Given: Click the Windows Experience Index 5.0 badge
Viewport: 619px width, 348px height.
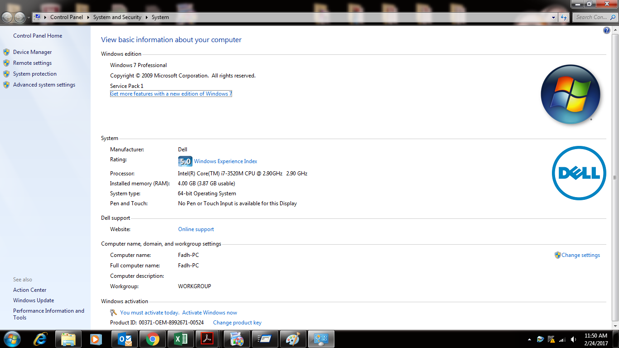Looking at the screenshot, I should click(x=185, y=161).
